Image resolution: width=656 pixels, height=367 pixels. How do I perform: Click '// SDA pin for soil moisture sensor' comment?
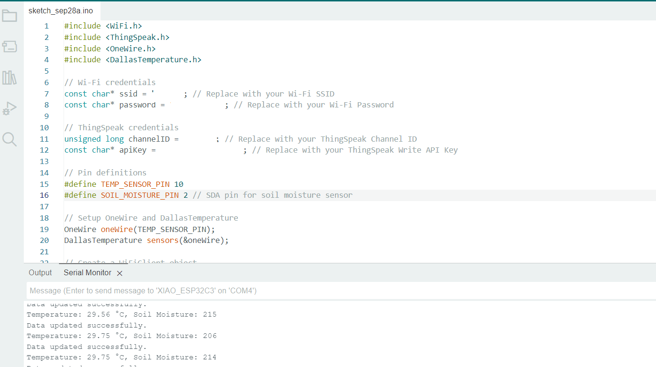[273, 195]
